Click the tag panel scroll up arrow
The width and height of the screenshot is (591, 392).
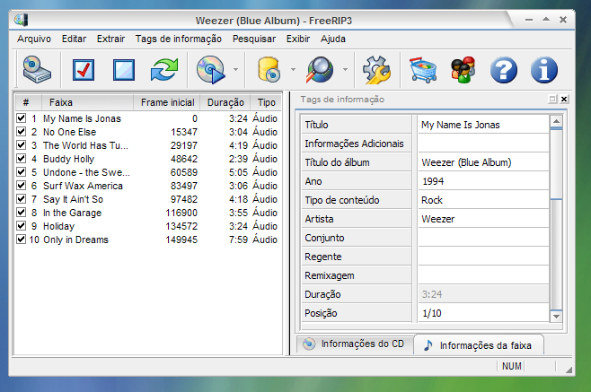pyautogui.click(x=556, y=121)
